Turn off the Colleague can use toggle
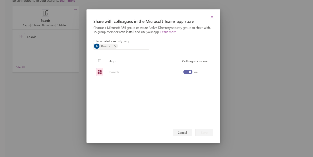 tap(188, 72)
